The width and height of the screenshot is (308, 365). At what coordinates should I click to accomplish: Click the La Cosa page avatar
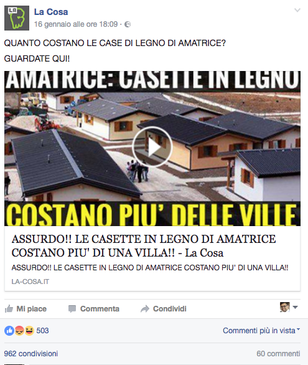17,18
